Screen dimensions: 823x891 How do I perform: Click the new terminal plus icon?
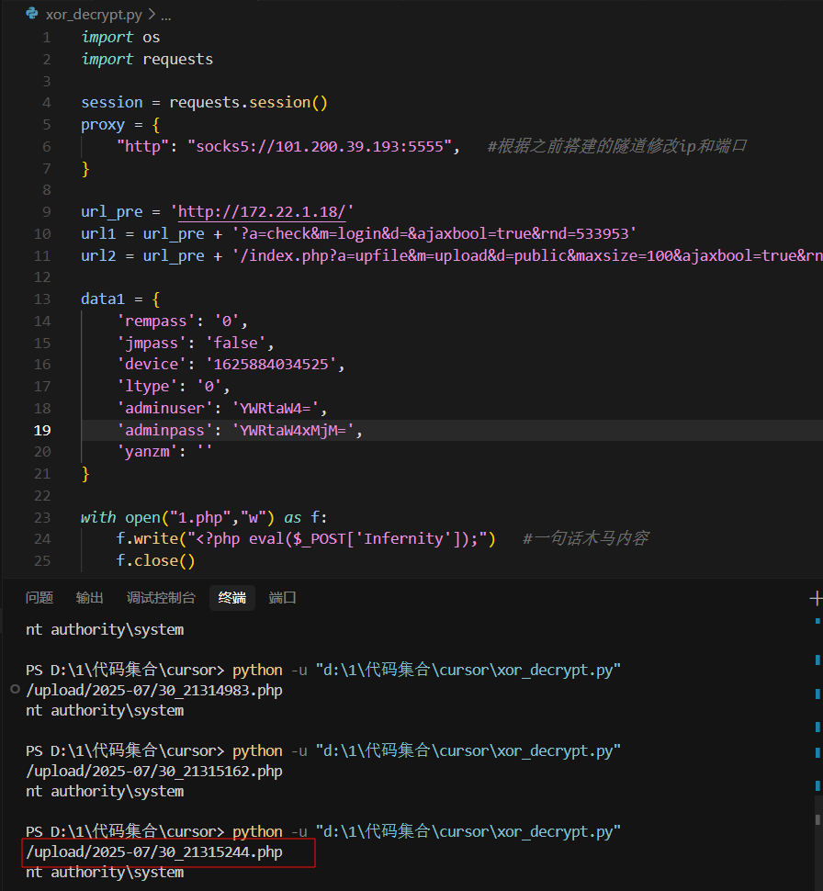click(x=817, y=598)
